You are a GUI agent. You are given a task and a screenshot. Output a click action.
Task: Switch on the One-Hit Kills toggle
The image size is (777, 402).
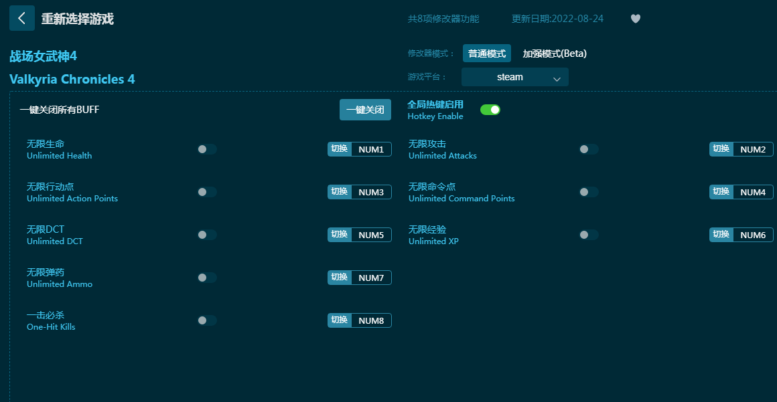pyautogui.click(x=207, y=320)
